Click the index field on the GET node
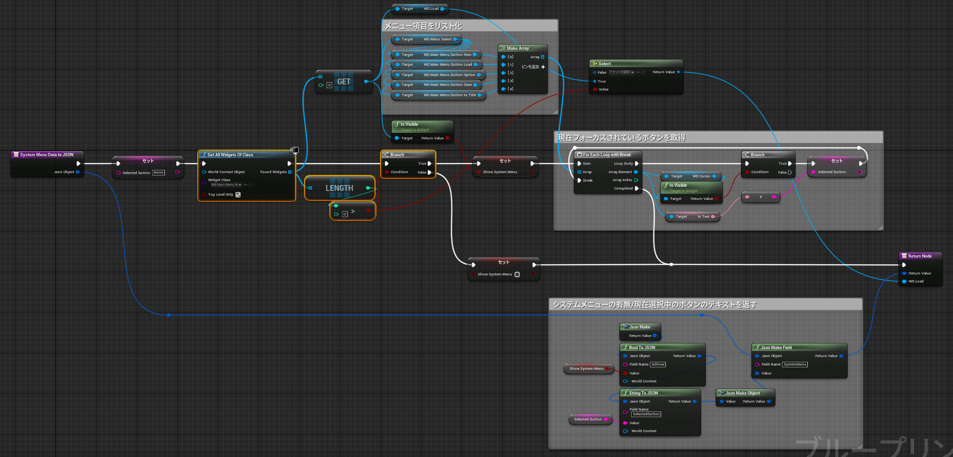Viewport: 953px width, 457px height. coord(329,85)
